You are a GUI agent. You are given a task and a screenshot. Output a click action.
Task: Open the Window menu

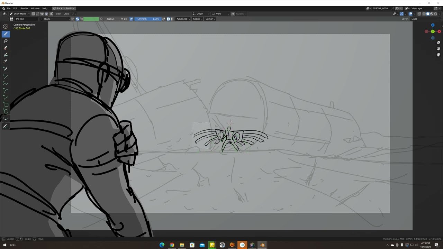coord(35,8)
